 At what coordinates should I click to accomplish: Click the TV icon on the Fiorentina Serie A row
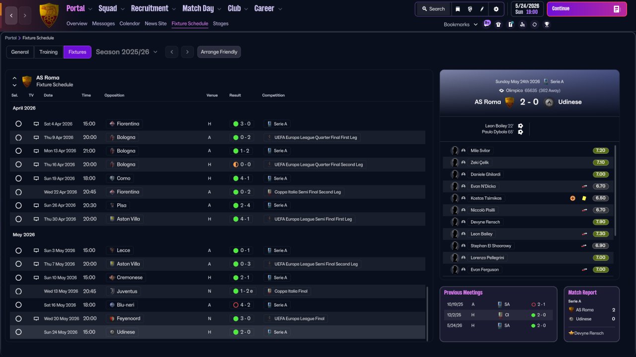tap(36, 124)
